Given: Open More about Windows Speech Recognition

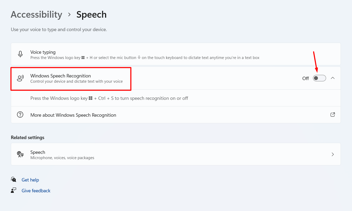Looking at the screenshot, I should (x=73, y=115).
